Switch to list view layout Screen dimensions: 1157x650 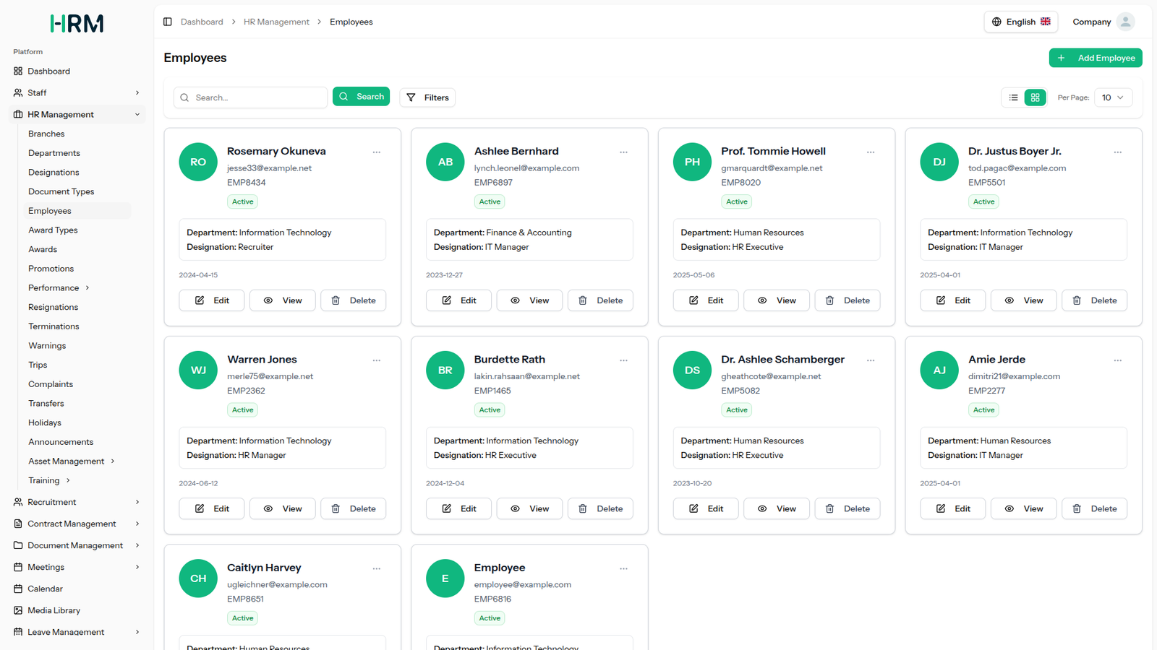click(x=1013, y=97)
